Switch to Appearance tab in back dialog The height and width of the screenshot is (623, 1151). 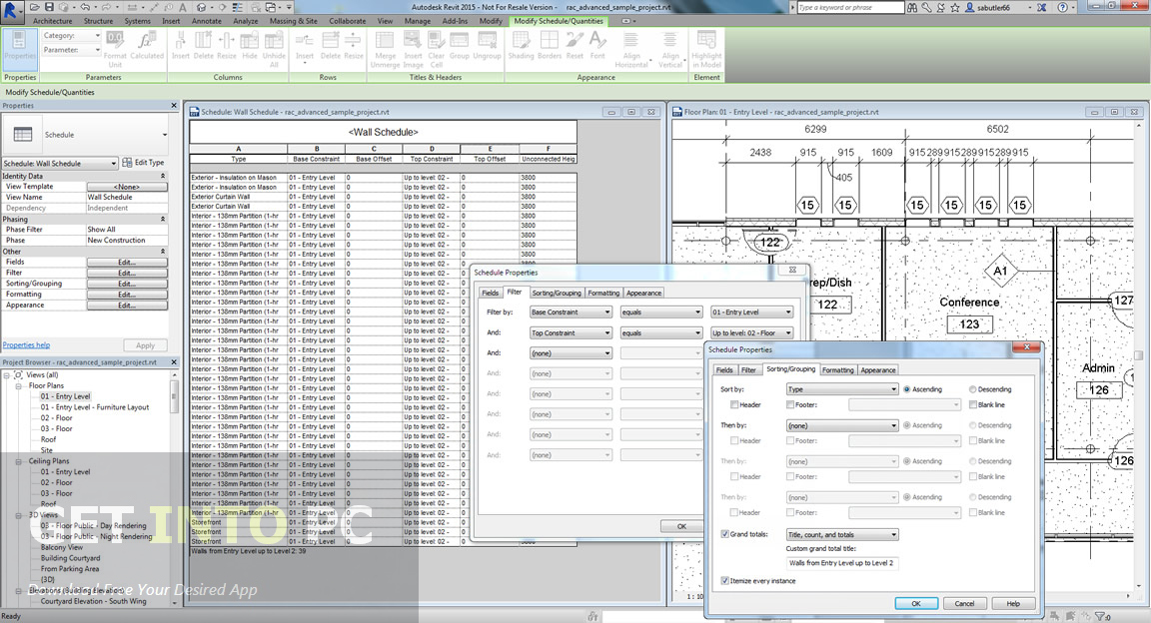(x=643, y=293)
